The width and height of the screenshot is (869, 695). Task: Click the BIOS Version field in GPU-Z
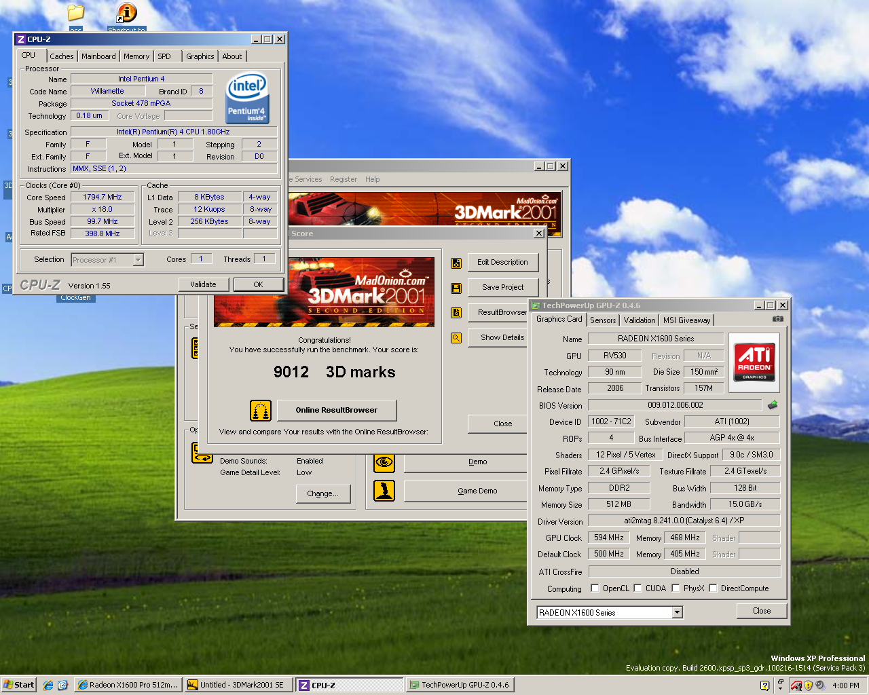point(675,405)
